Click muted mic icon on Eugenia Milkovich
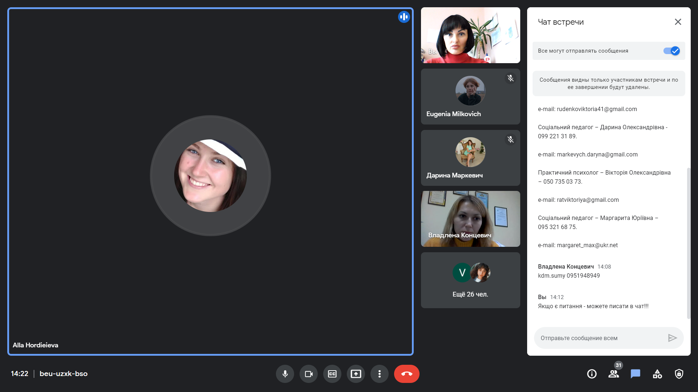Screen dimensions: 698x392 pyautogui.click(x=510, y=78)
